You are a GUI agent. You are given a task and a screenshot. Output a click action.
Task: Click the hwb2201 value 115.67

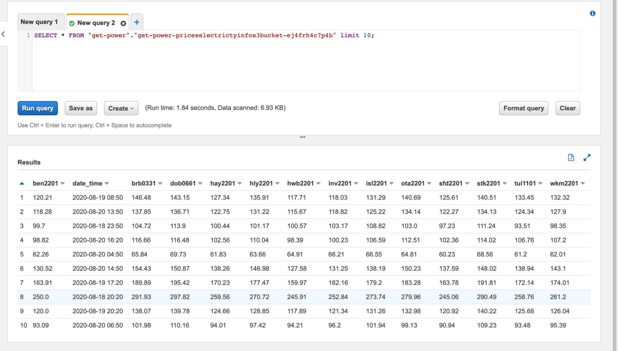[x=297, y=212]
